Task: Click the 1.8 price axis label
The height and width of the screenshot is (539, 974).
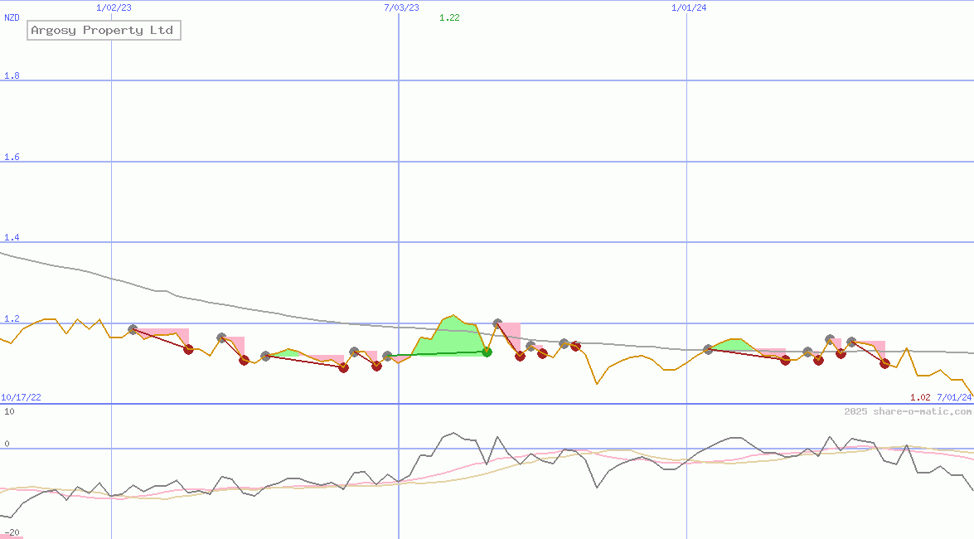Action: [x=12, y=76]
